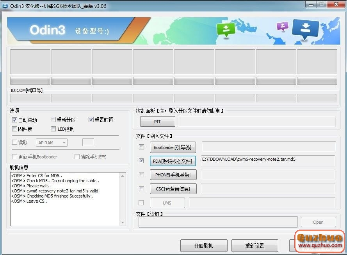This screenshot has width=347, height=255.
Task: Enable the CSC file checkbox
Action: [141, 189]
